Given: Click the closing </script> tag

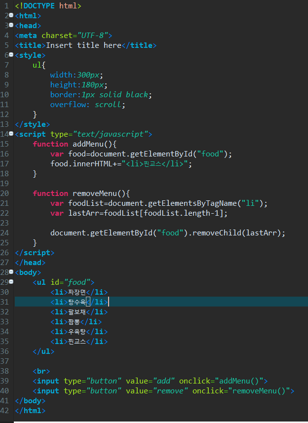Looking at the screenshot, I should click(x=35, y=253).
